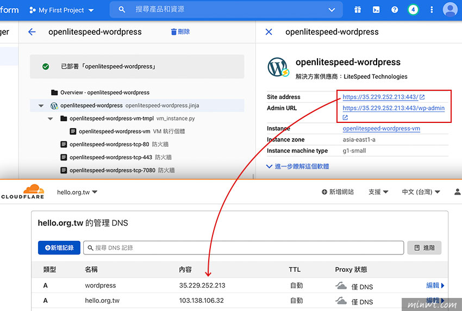Click the search magnifier icon in top bar

[x=122, y=9]
